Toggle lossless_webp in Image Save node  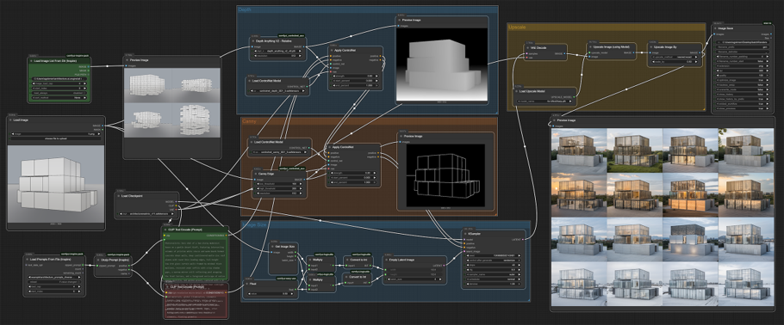point(743,85)
